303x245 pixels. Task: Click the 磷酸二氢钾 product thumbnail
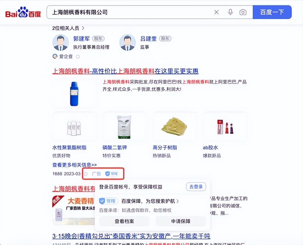tap(125, 127)
